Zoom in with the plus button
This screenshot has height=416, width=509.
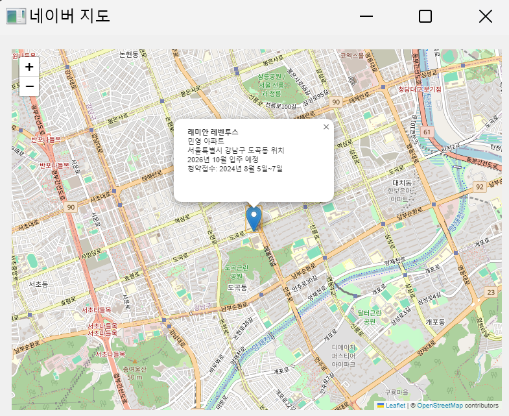tap(29, 67)
